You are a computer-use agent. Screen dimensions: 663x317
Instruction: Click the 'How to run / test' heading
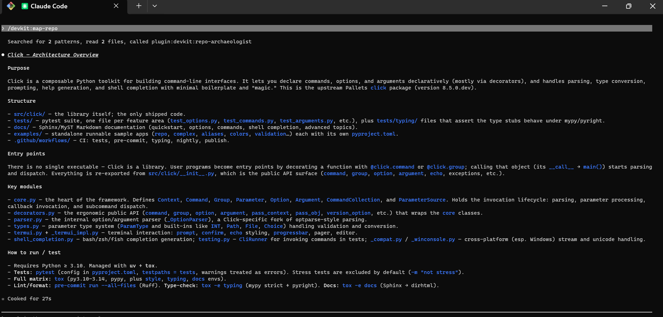[34, 252]
